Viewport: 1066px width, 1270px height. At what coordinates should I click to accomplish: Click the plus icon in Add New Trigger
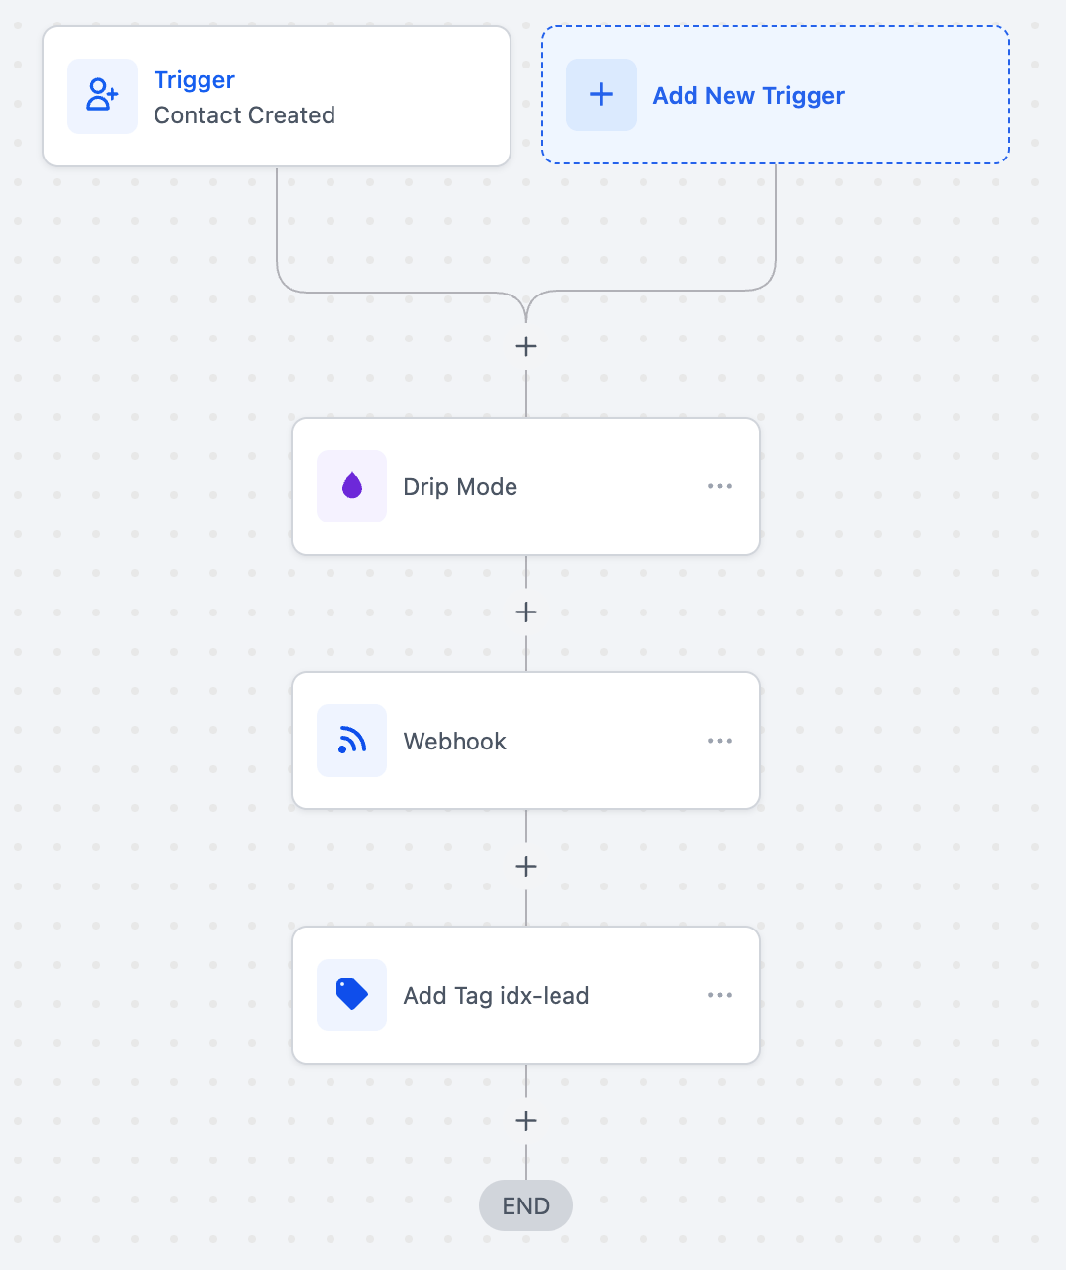tap(601, 95)
